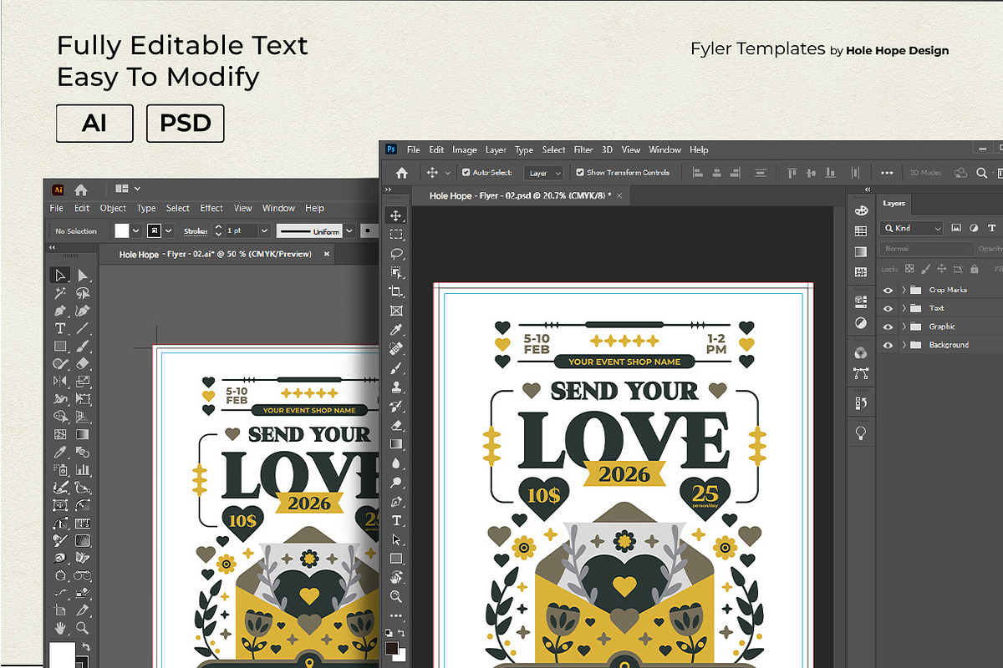
Task: Hide the Background layer group
Action: click(888, 345)
